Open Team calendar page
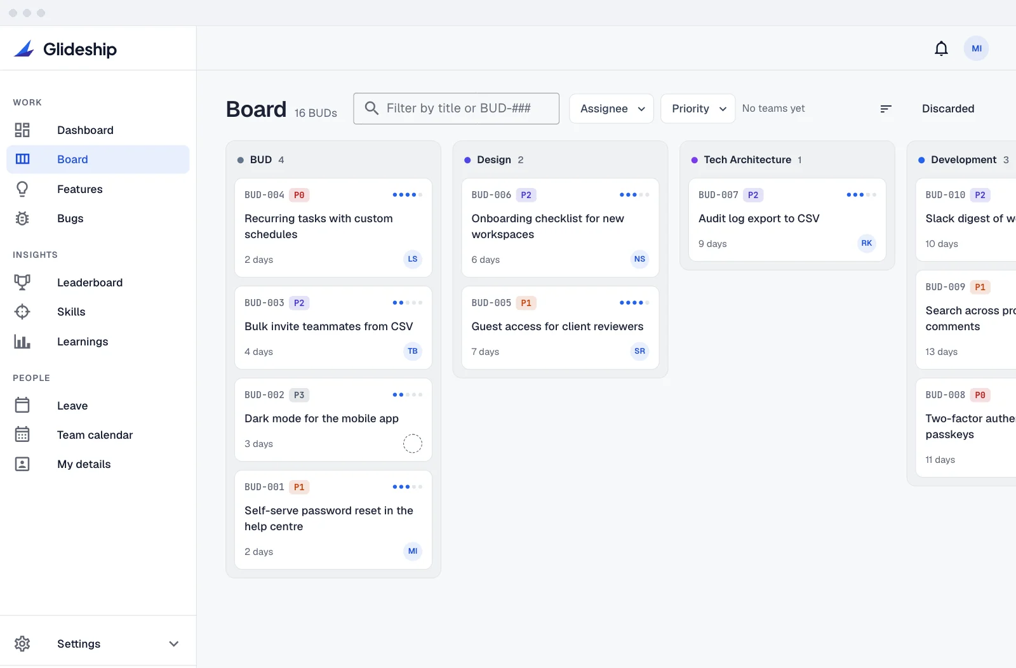Screen dimensions: 1016x668 pos(98,435)
